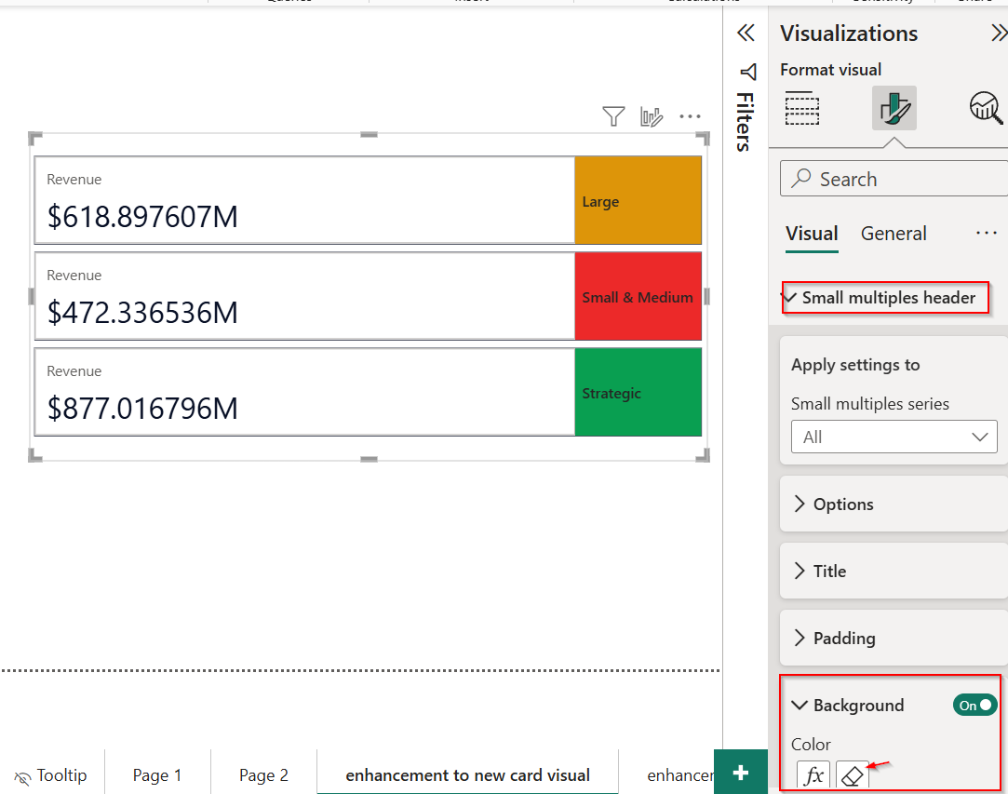The height and width of the screenshot is (794, 1008).
Task: Open the Page 2 tab
Action: pyautogui.click(x=263, y=775)
